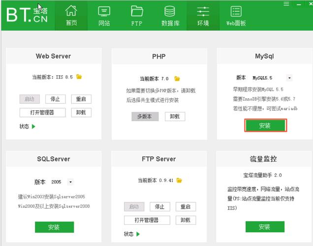
Task: Click text 宝塔流量助手 2.0
Action: coord(262,175)
